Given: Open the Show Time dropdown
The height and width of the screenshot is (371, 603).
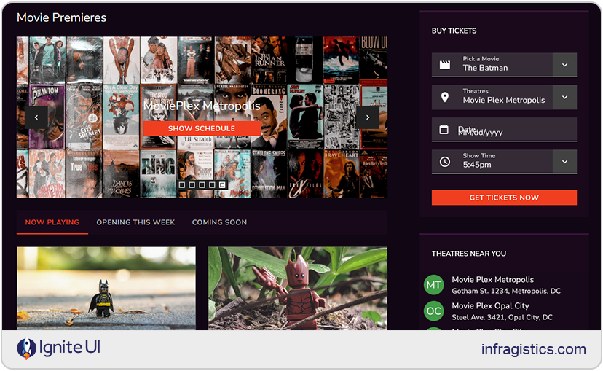Looking at the screenshot, I should 564,162.
